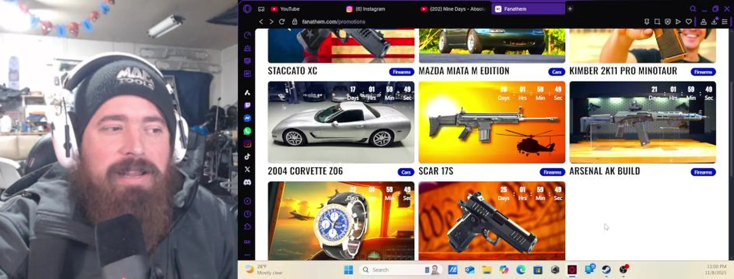Click the pistol on constitution image
Viewport: 734px width, 279px height.
492,220
